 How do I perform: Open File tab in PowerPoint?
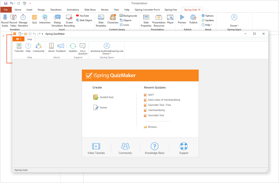click(6, 10)
